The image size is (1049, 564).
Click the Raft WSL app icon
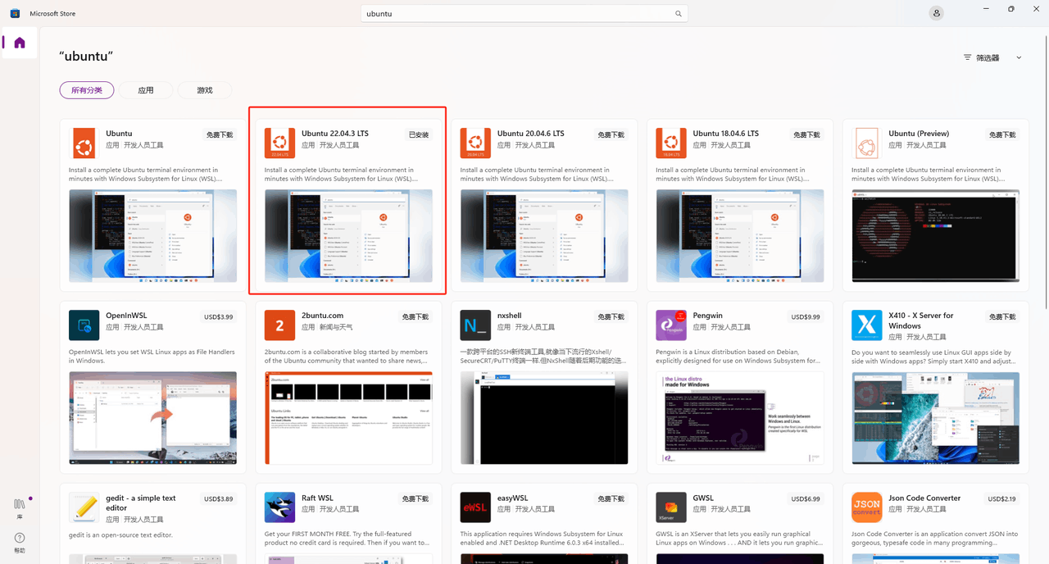coord(279,507)
